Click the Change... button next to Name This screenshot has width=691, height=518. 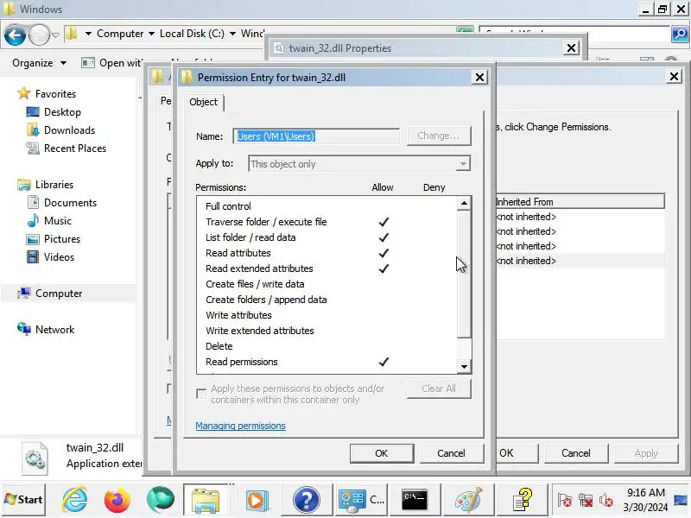pyautogui.click(x=439, y=136)
